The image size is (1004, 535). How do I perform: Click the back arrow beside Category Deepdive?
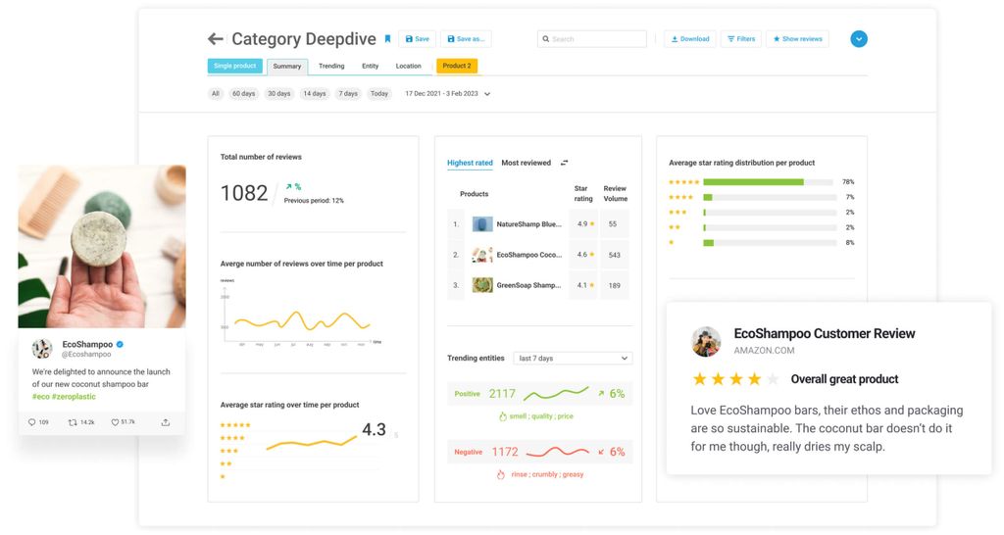point(216,39)
